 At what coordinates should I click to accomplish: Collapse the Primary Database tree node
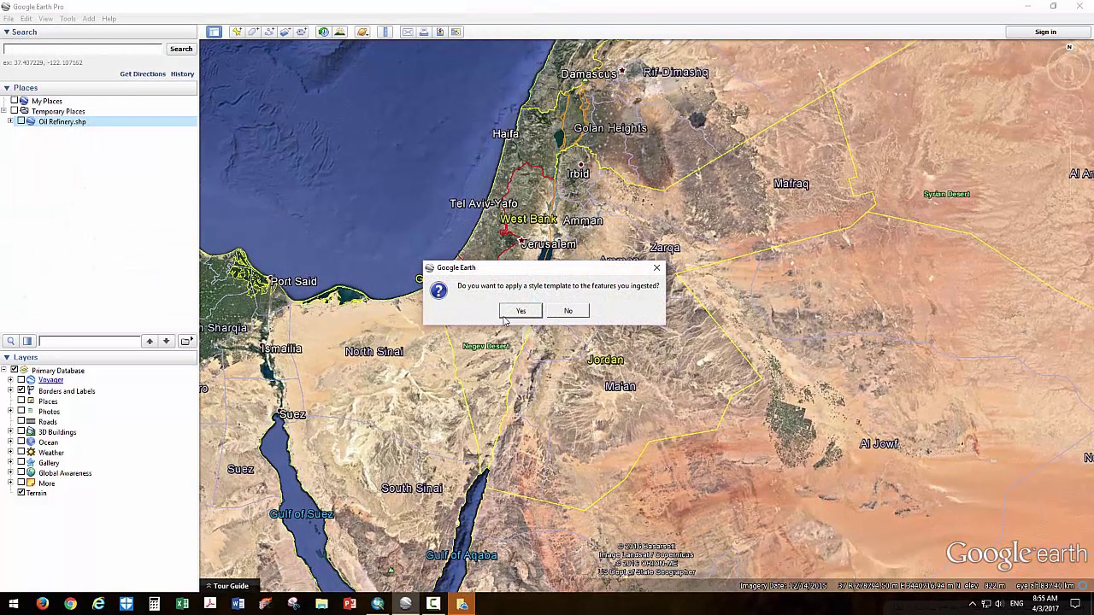pos(3,370)
